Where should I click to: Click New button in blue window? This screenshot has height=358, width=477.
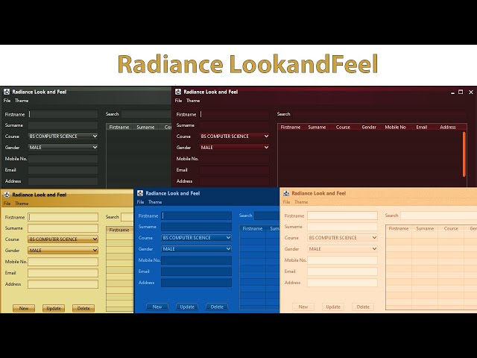[x=157, y=307]
